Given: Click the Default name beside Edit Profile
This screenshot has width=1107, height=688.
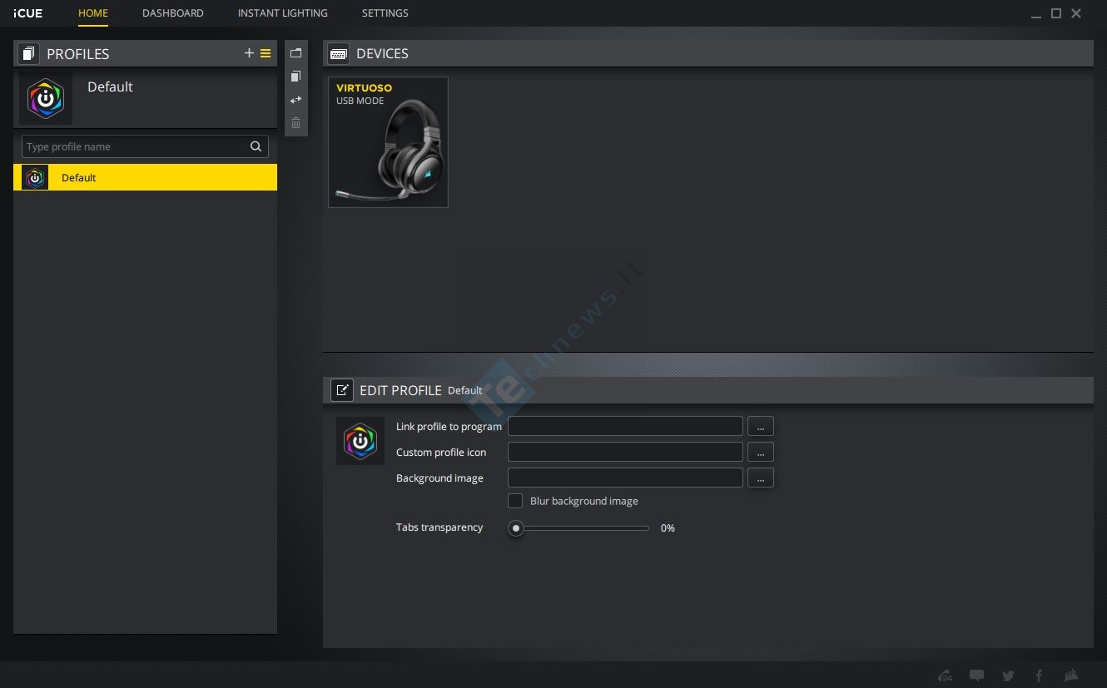Looking at the screenshot, I should point(465,390).
